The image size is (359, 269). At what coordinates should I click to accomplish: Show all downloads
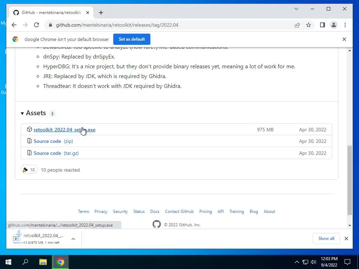tap(326, 239)
